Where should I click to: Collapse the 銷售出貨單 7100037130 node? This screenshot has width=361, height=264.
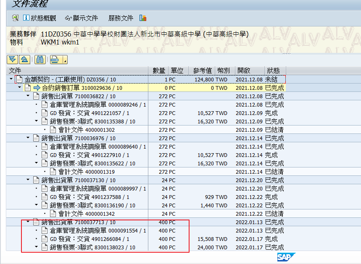pyautogui.click(x=28, y=180)
